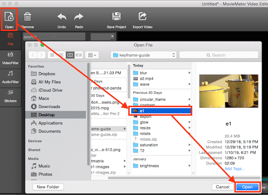
Task: Click Open button in file dialog
Action: tap(247, 187)
